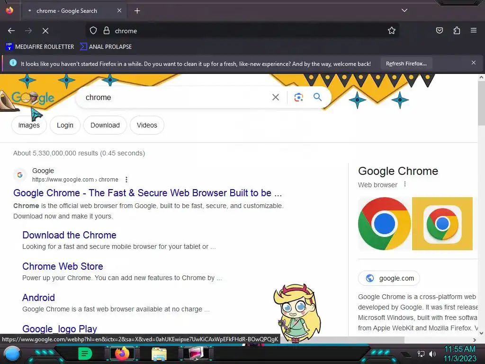This screenshot has width=485, height=364.
Task: Click the google.com button in knowledge panel
Action: (x=389, y=278)
